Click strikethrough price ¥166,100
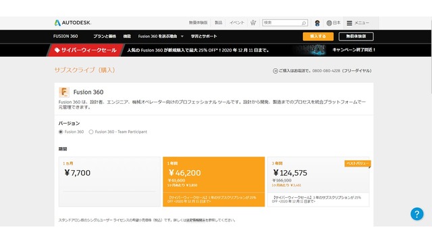The height and width of the screenshot is (243, 432). click(x=282, y=180)
